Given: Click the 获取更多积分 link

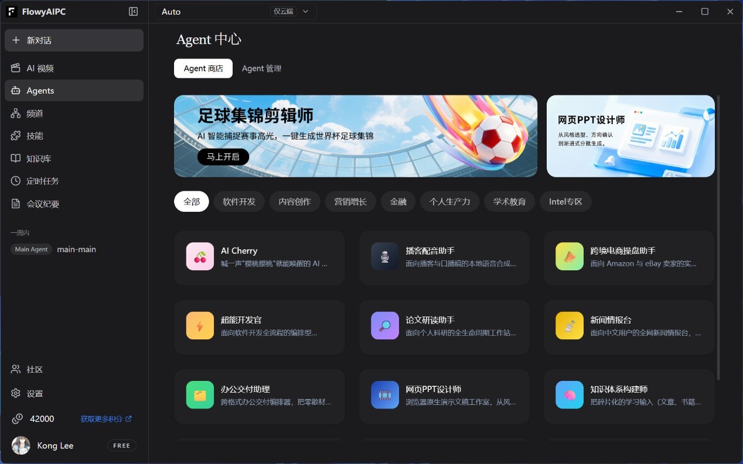Looking at the screenshot, I should pyautogui.click(x=106, y=419).
